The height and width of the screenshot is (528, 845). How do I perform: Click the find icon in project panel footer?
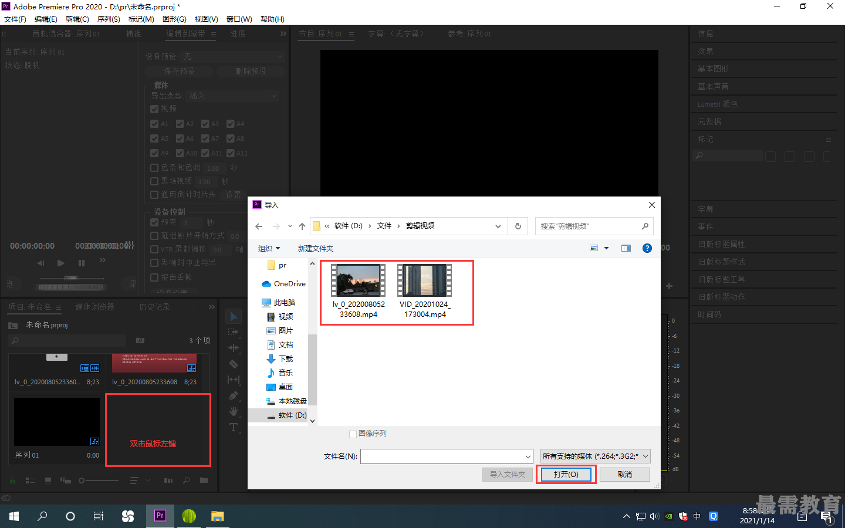point(187,480)
